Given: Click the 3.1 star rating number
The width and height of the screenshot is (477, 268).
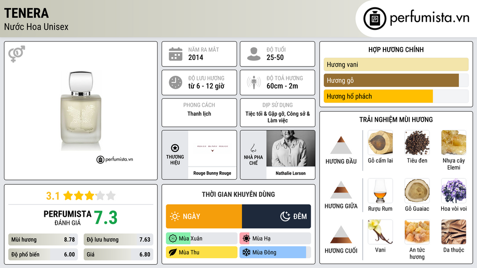Looking at the screenshot, I should (53, 196).
